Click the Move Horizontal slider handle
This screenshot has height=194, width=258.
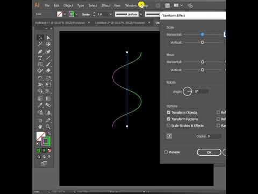(x=202, y=62)
